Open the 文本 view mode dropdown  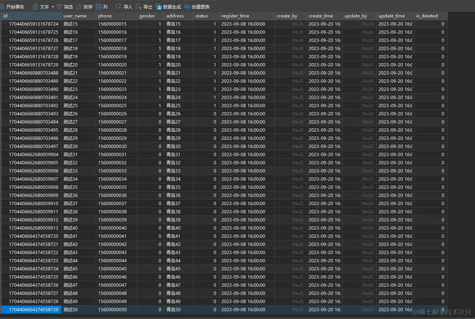pyautogui.click(x=43, y=7)
